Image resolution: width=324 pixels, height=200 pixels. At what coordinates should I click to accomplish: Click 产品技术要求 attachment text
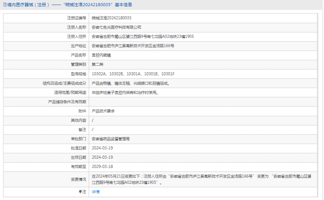point(103,111)
